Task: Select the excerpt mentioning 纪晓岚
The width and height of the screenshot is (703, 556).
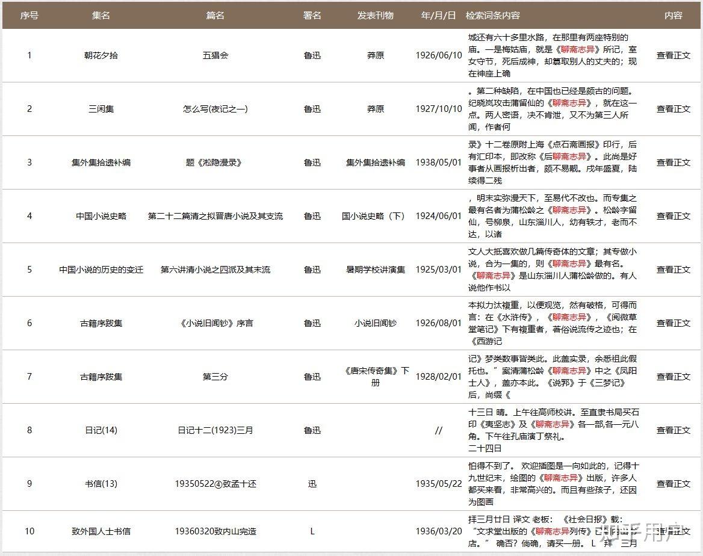Action: click(x=553, y=109)
